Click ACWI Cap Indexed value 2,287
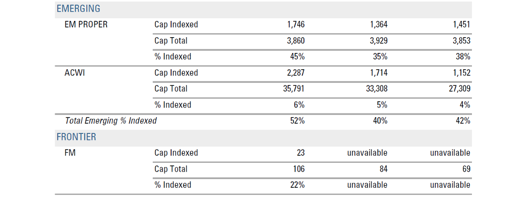The image size is (522, 198). tap(296, 73)
